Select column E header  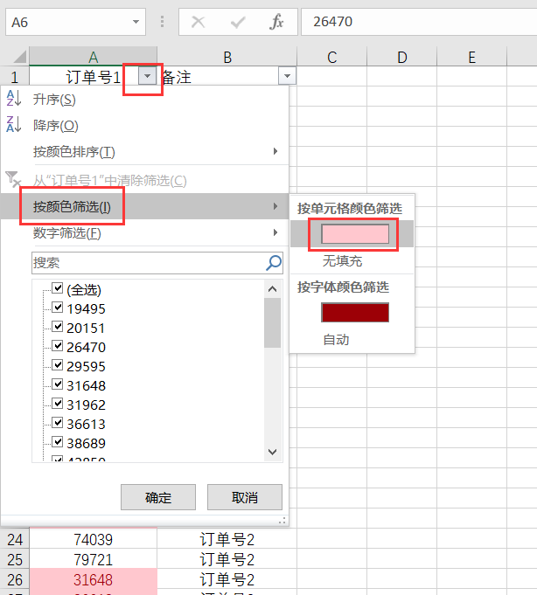pos(471,57)
